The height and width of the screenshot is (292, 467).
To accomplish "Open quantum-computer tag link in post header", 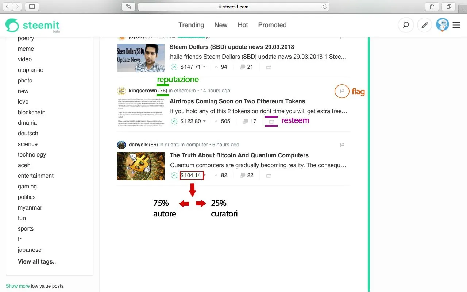I will 186,145.
